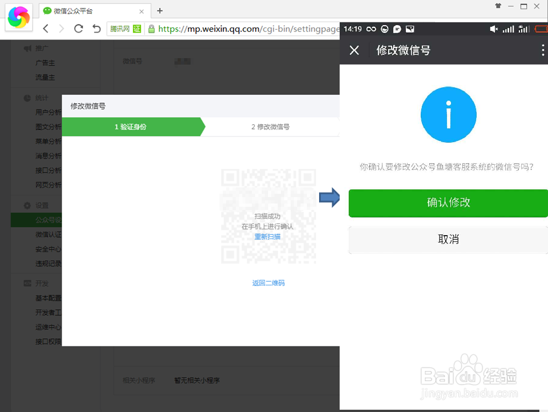Click the muted speaker icon in phone status bar
The height and width of the screenshot is (412, 548).
tap(494, 29)
